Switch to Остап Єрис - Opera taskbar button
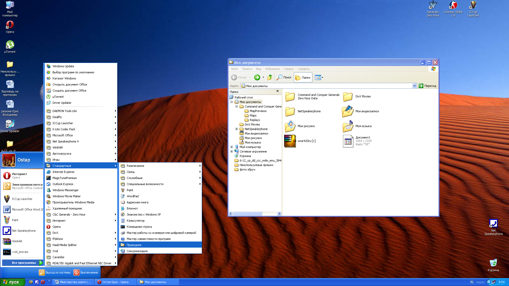 pyautogui.click(x=116, y=282)
